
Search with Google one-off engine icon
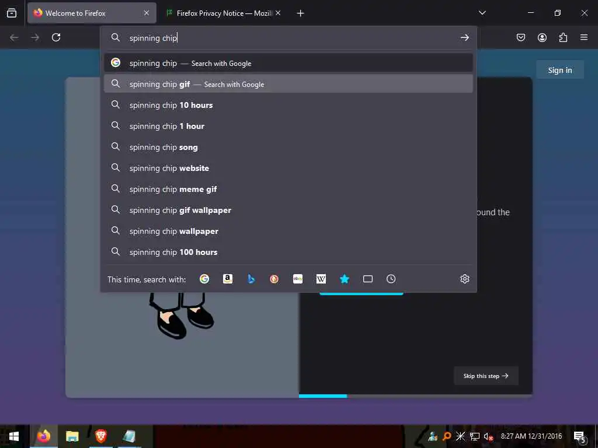pos(204,279)
